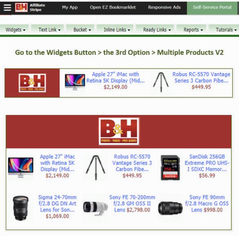Screen dimensions: 239x236
Task: Open the My App menu item
Action: (x=70, y=7)
